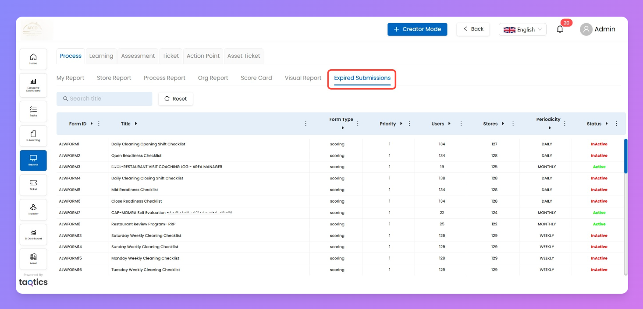Open the Title column three-dot menu
The image size is (643, 309).
pyautogui.click(x=306, y=124)
